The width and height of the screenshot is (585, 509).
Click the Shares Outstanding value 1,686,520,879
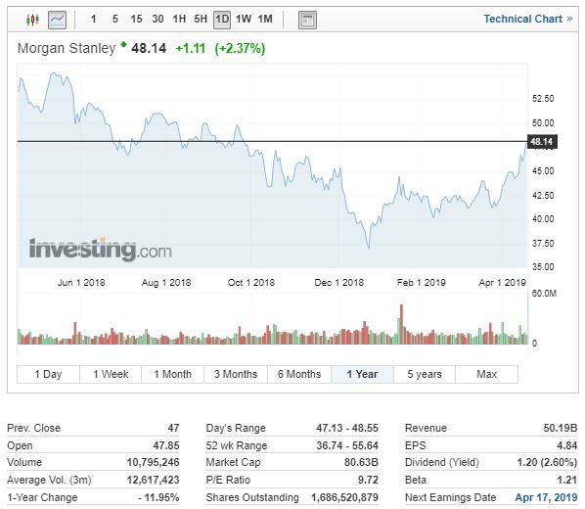pyautogui.click(x=344, y=497)
